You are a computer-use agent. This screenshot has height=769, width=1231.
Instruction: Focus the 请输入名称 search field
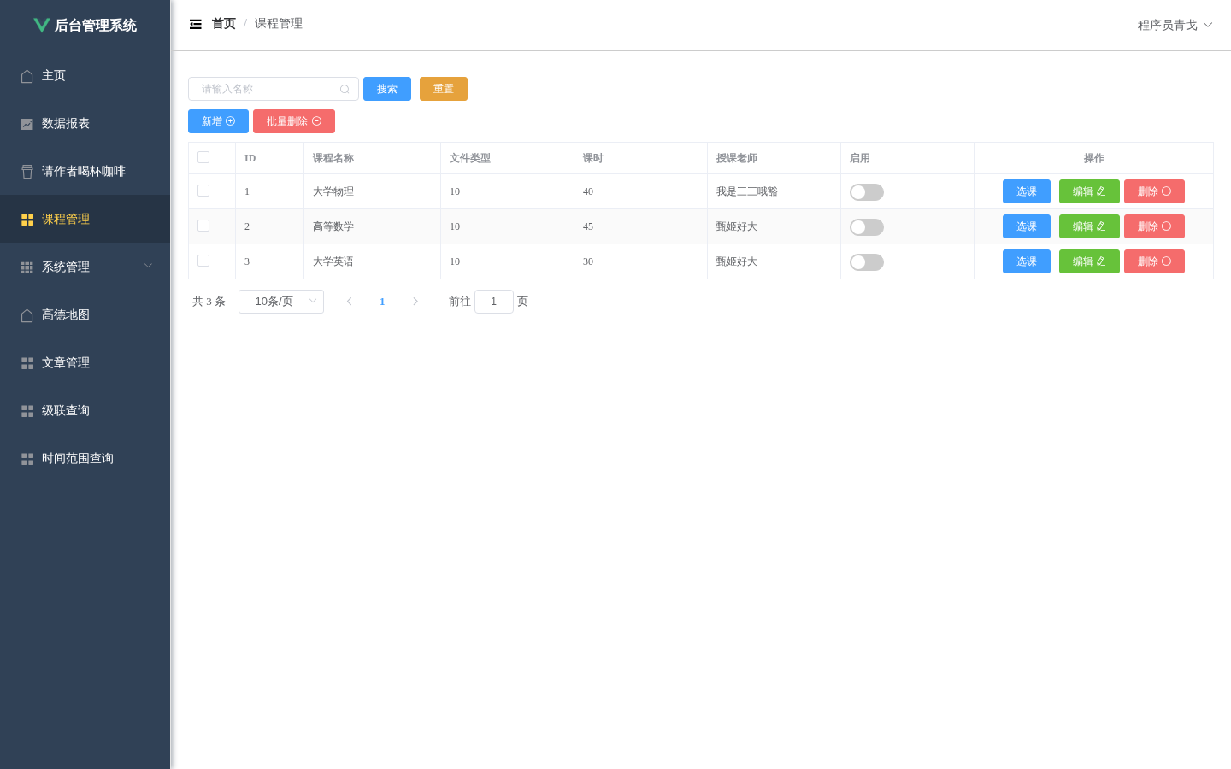274,89
